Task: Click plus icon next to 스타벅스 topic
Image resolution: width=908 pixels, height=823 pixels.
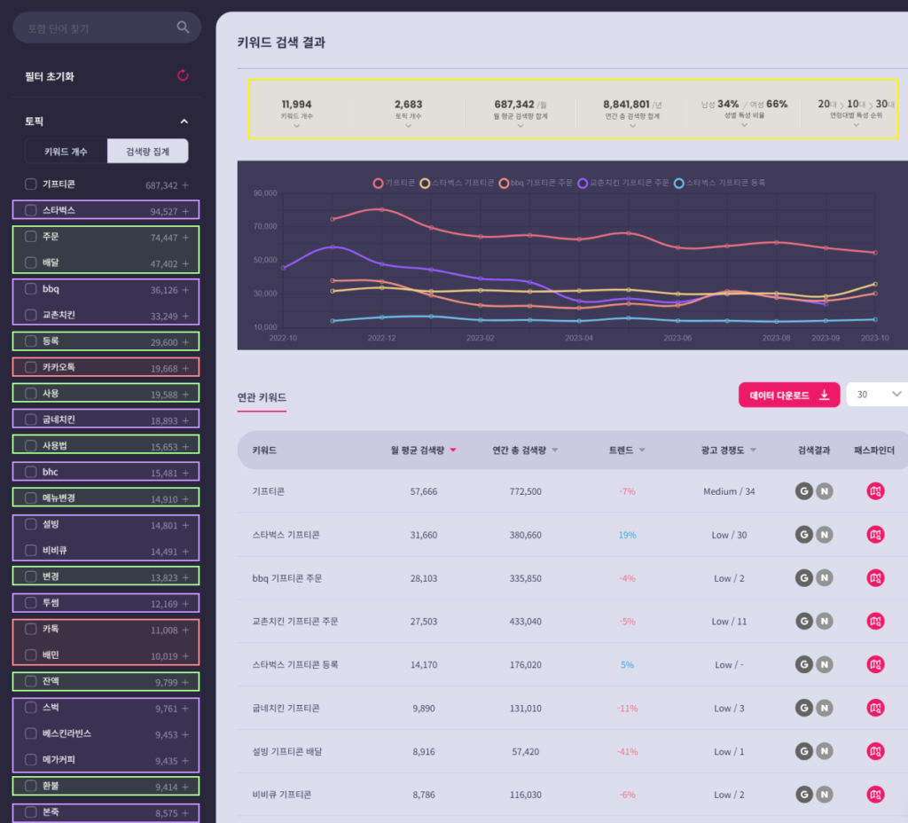Action: [x=185, y=211]
